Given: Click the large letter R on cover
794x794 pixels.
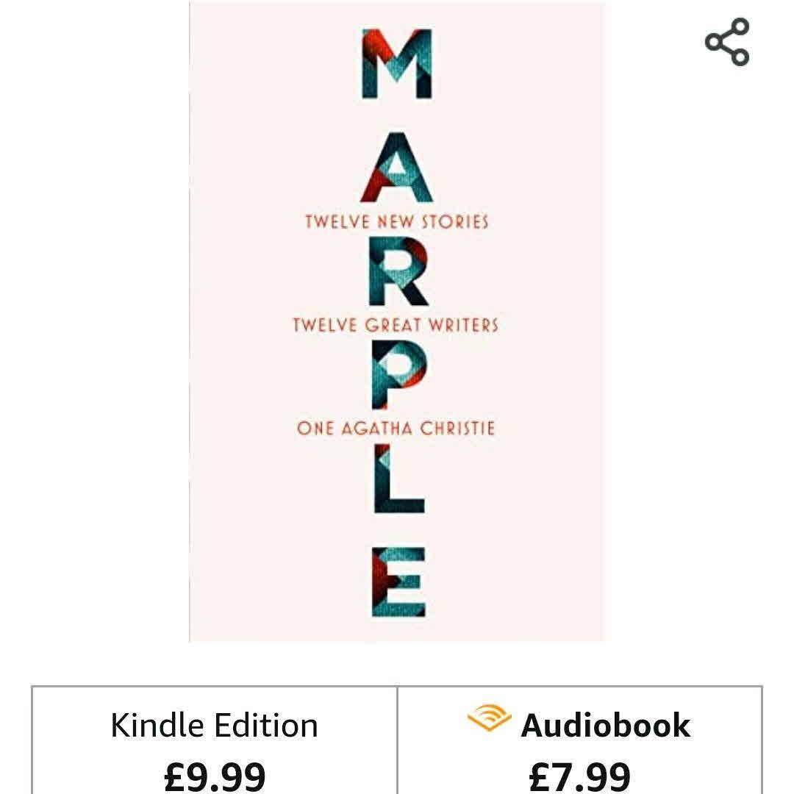Looking at the screenshot, I should tap(398, 271).
